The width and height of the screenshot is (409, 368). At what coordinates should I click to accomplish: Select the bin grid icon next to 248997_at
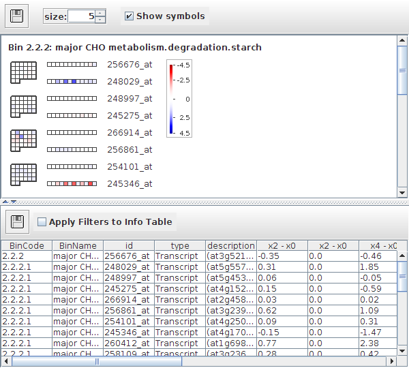coord(23,106)
